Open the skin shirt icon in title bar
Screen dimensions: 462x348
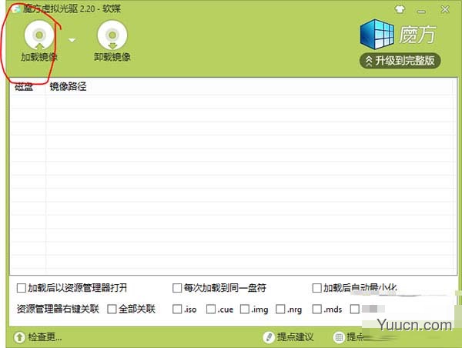click(400, 9)
